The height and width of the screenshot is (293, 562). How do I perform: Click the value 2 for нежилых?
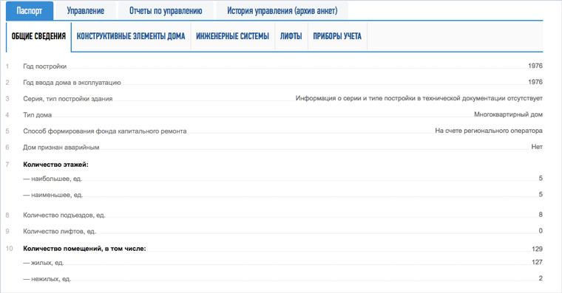[541, 278]
